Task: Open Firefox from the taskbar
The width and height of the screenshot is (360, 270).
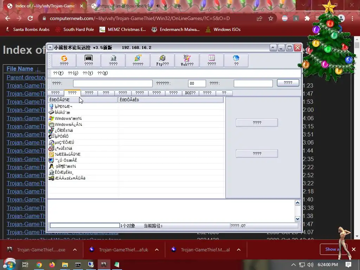Action: point(52,265)
